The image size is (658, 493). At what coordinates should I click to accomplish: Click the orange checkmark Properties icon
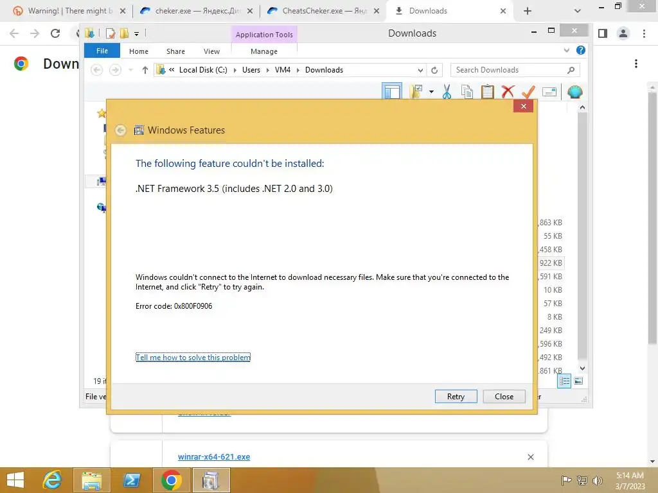click(x=528, y=91)
